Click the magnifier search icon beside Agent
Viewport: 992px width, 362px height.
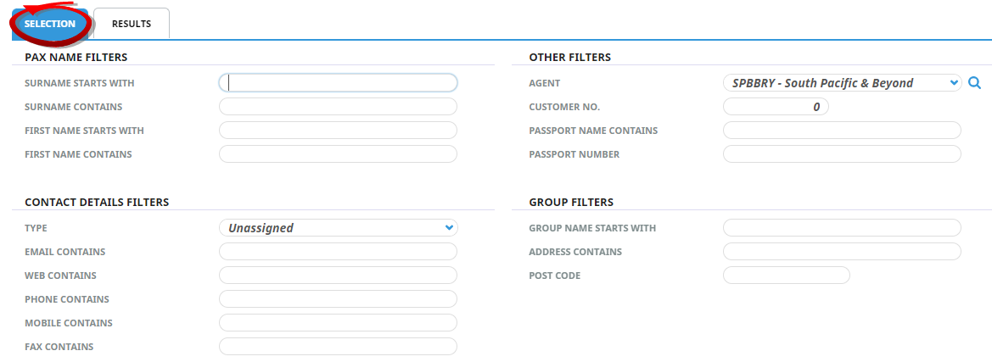click(975, 83)
